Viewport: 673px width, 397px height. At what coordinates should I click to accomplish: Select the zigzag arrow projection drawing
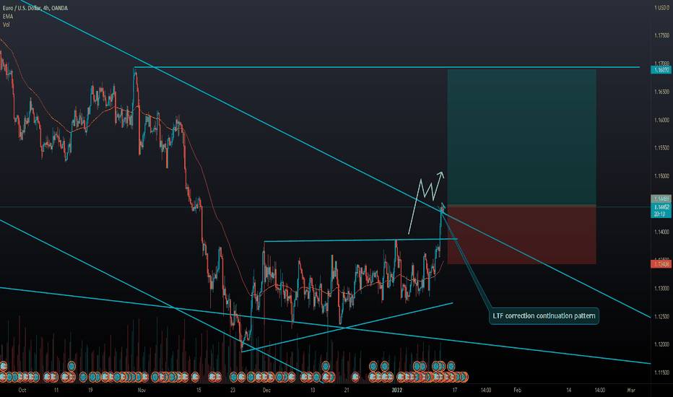click(426, 201)
